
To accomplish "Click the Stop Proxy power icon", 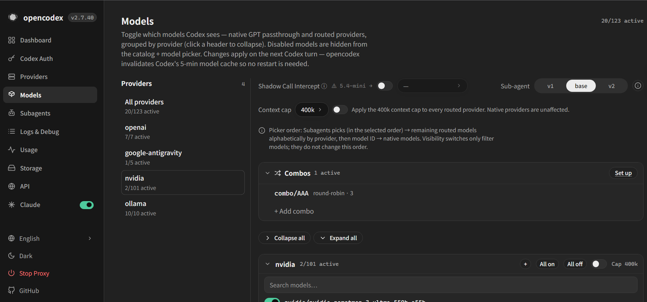I will tap(11, 273).
